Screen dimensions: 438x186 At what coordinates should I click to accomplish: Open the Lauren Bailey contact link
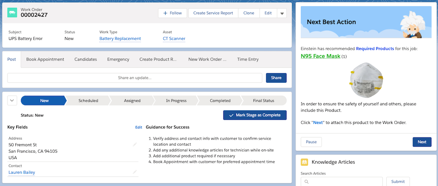pyautogui.click(x=21, y=172)
